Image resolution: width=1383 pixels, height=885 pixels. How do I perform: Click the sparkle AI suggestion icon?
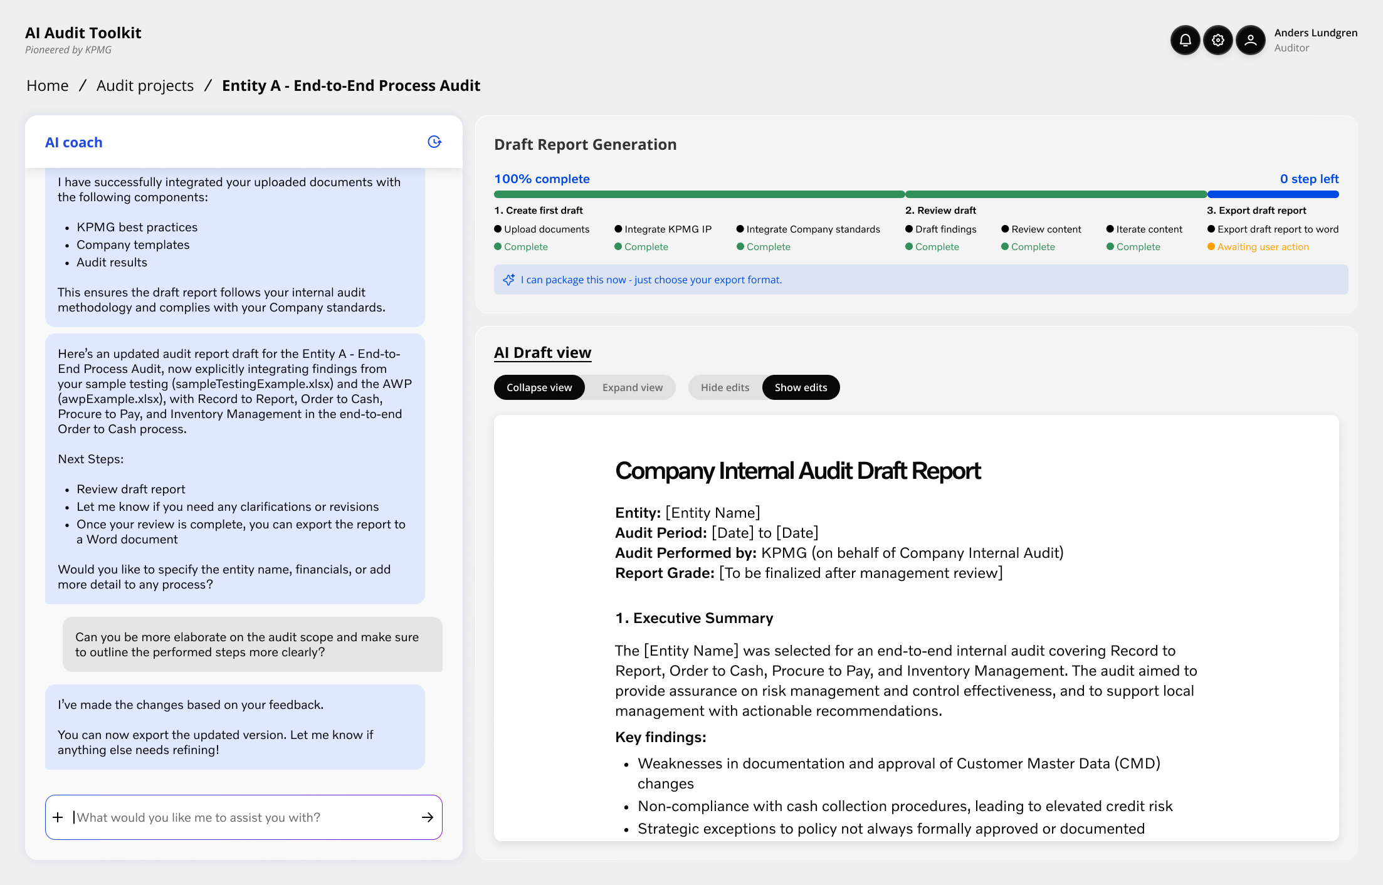pyautogui.click(x=508, y=280)
